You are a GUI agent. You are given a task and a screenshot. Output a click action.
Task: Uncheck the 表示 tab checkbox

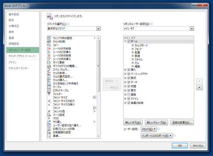[x=129, y=90]
